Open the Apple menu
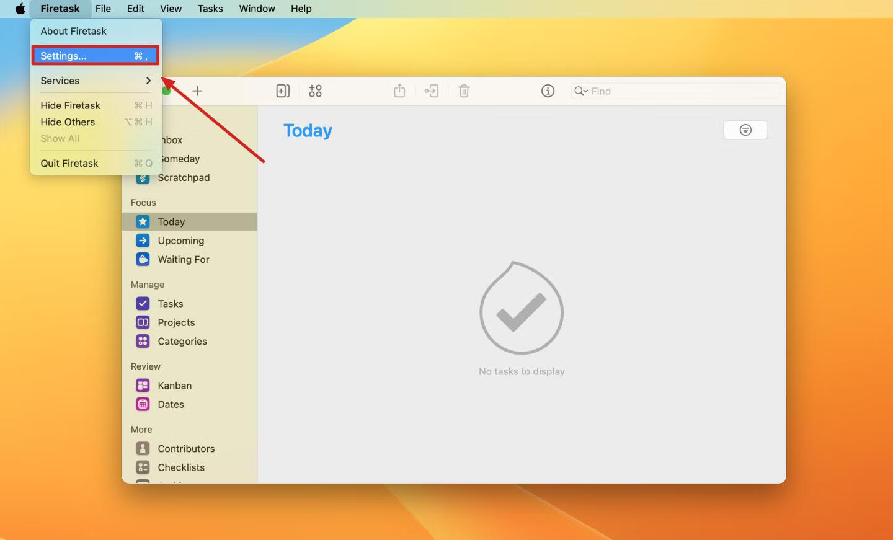The image size is (893, 540). click(20, 9)
